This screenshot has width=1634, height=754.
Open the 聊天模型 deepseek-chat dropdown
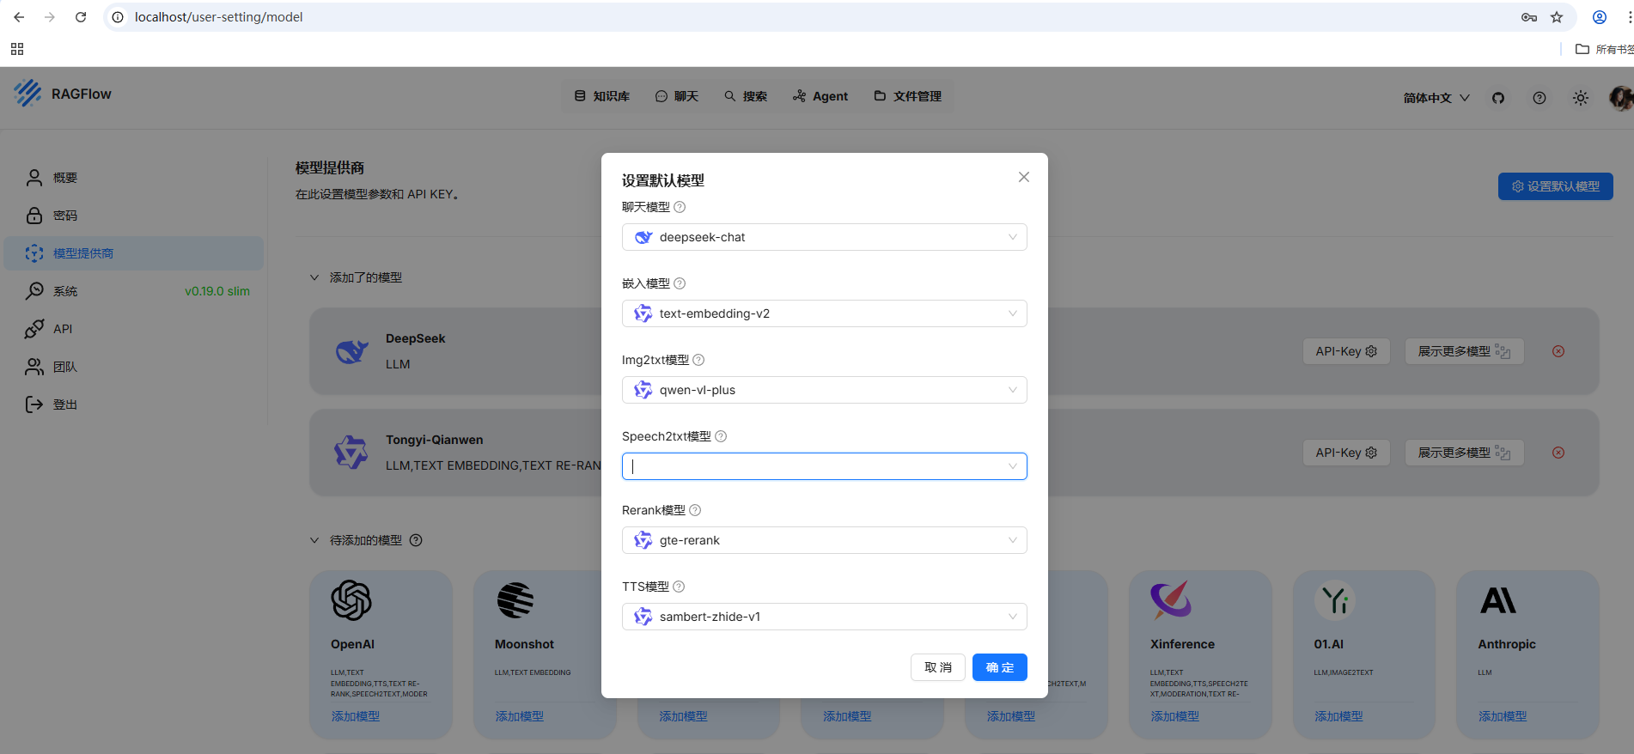pyautogui.click(x=825, y=237)
